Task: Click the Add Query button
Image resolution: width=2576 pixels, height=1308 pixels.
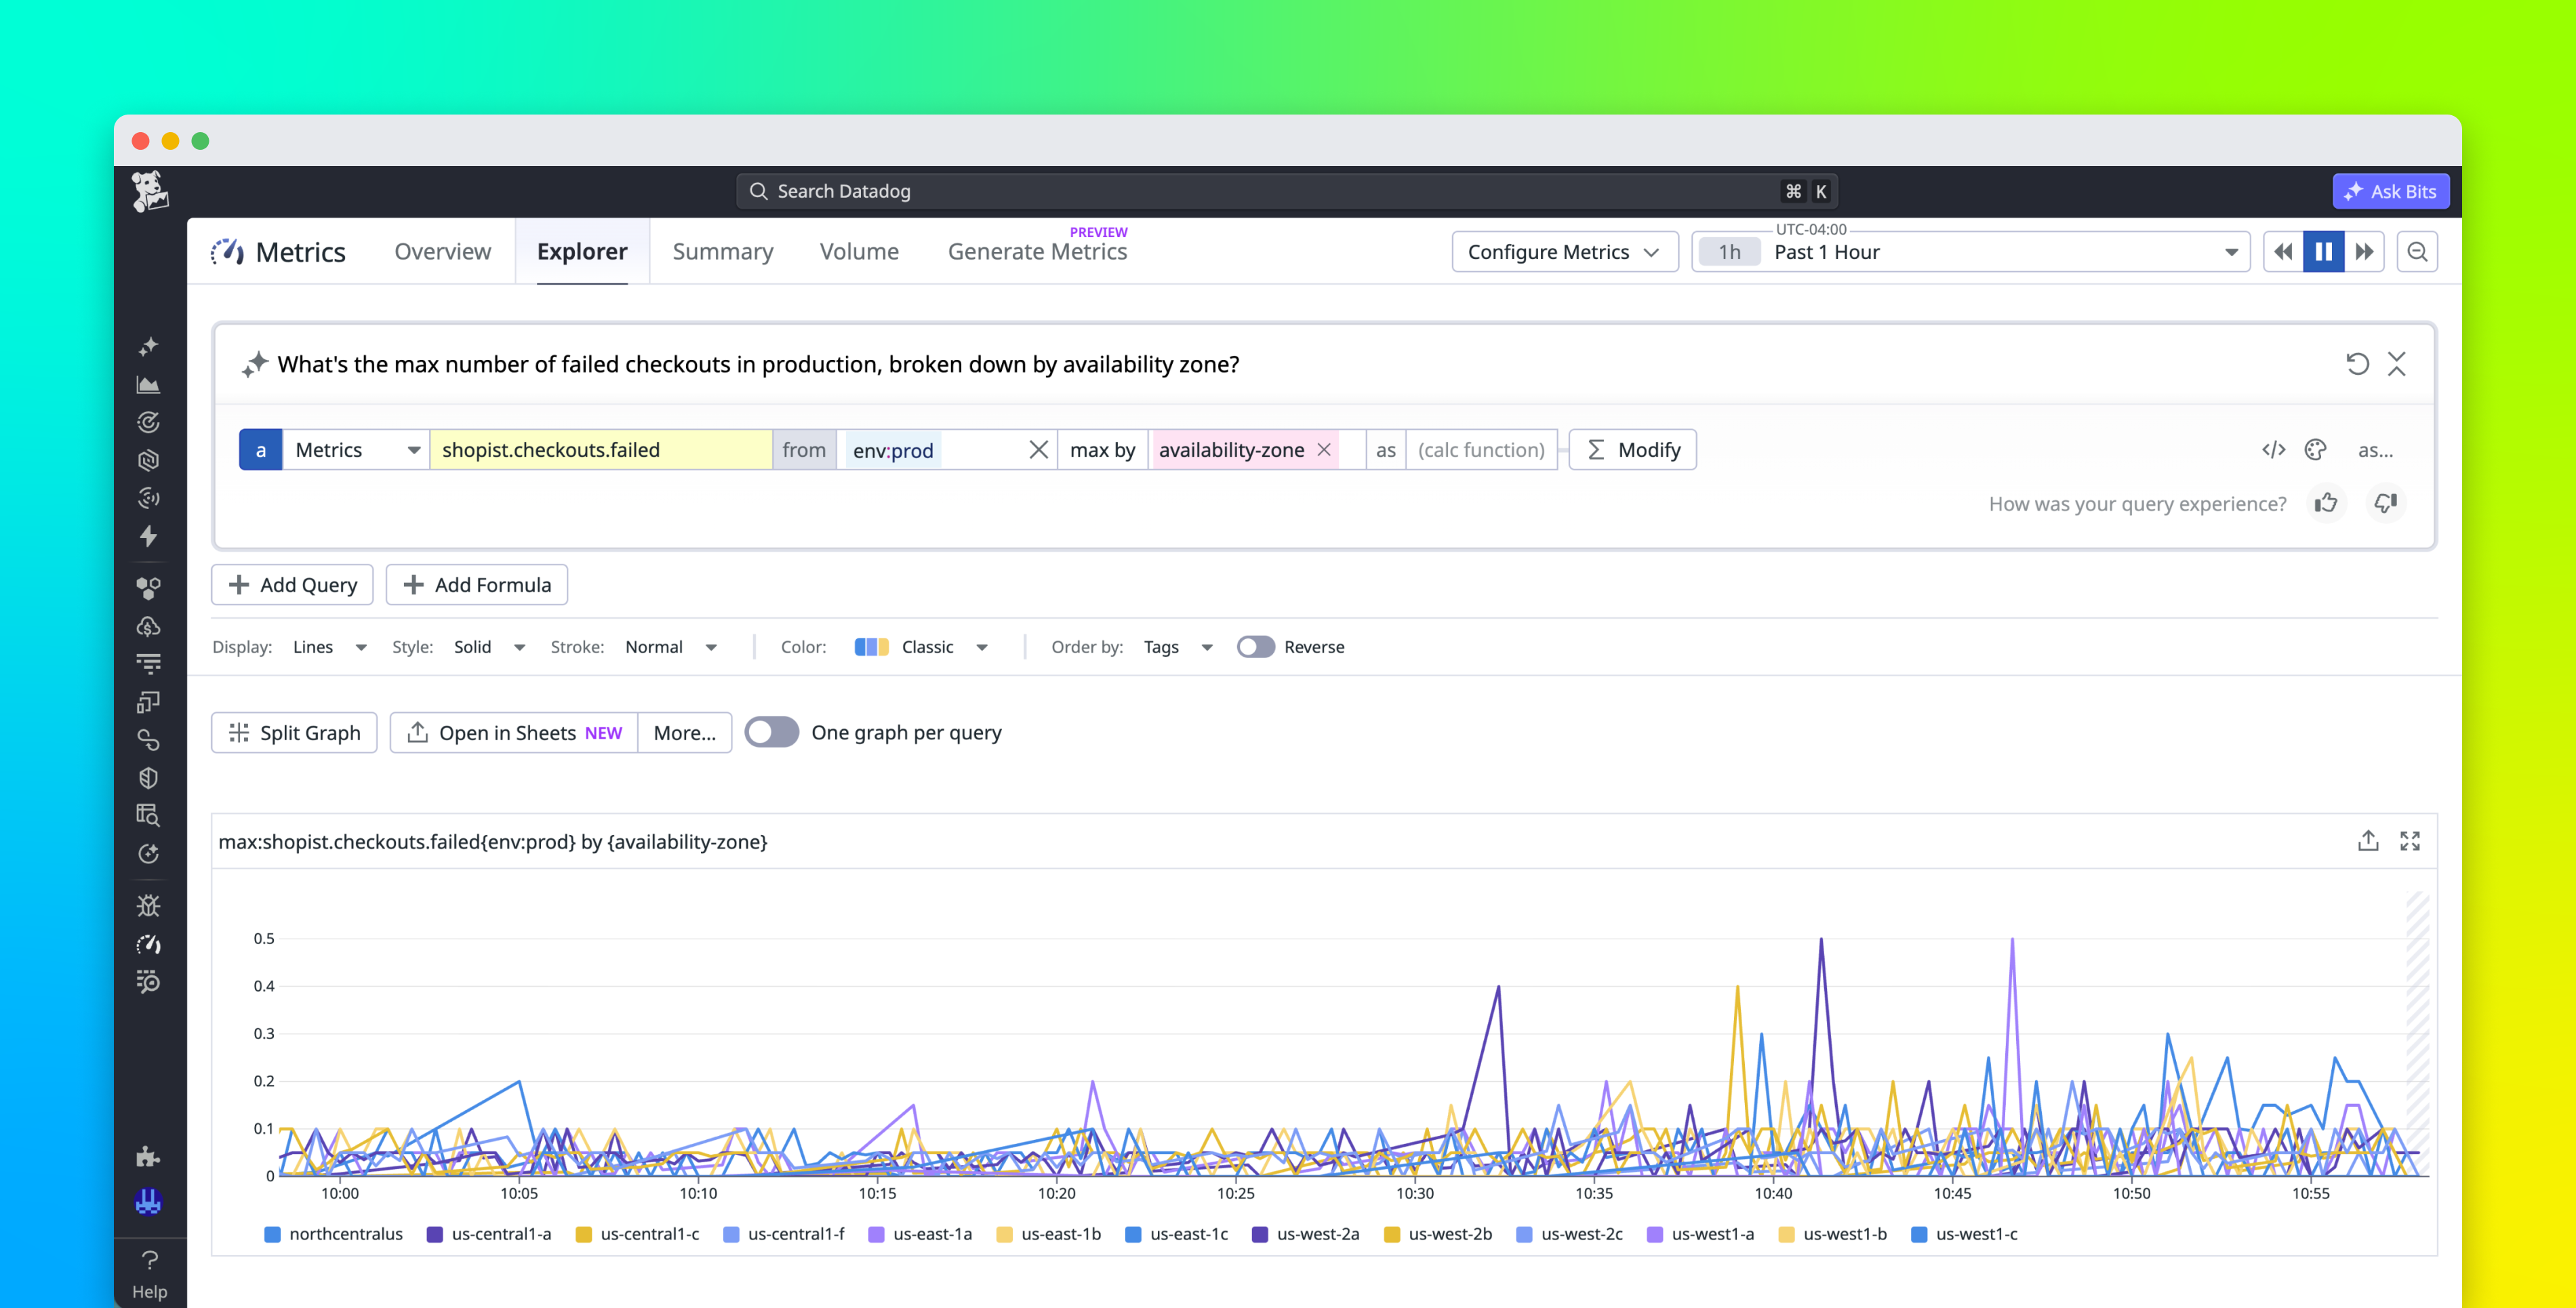Action: point(292,585)
